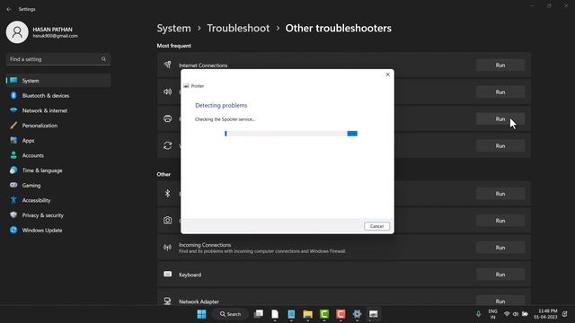Click the Wi-Fi system tray icon
This screenshot has width=575, height=323.
coord(507,314)
